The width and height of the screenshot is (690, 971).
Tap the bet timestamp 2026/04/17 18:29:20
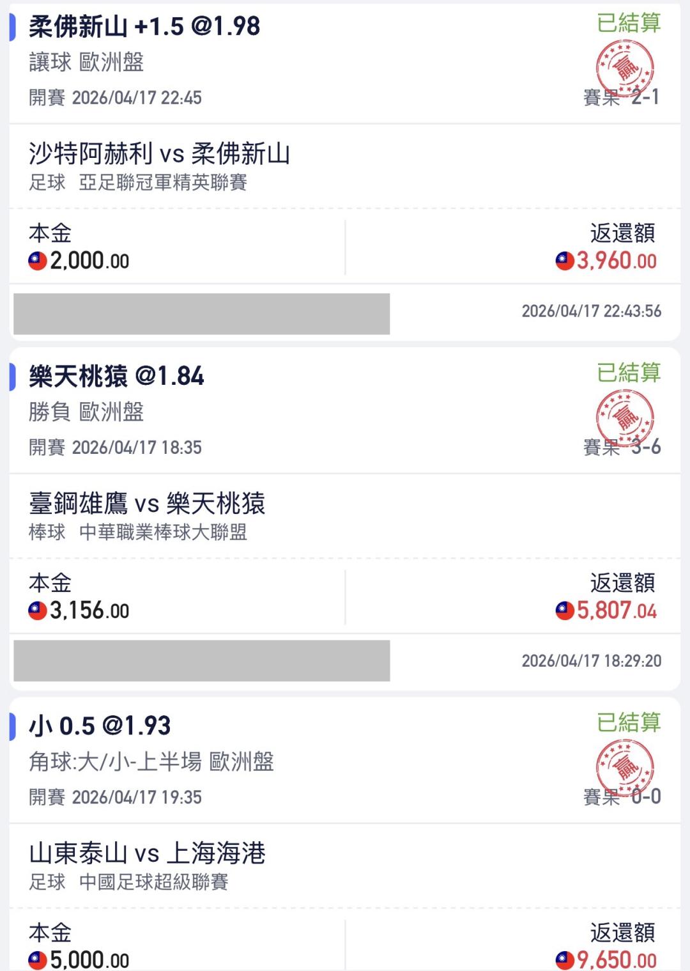click(x=591, y=660)
